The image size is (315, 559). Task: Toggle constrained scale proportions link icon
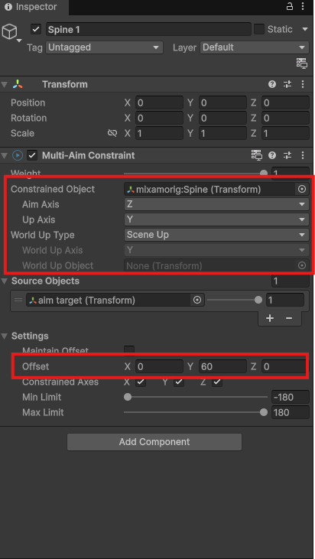tap(112, 133)
